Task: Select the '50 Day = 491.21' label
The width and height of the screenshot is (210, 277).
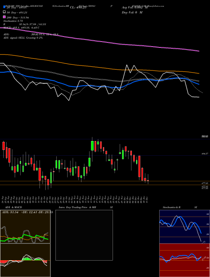Action: [x=18, y=12]
